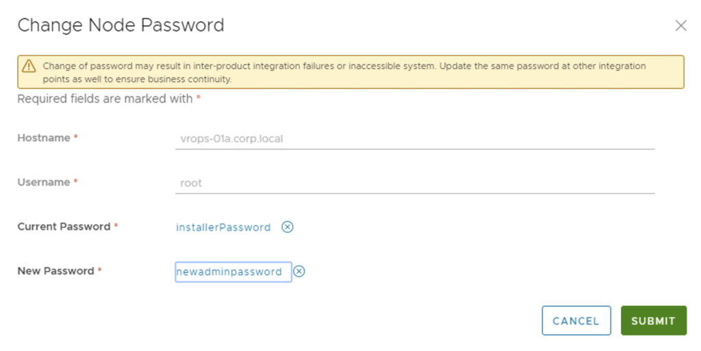Viewport: 701px width, 351px height.
Task: Click the 'Required fields are marked with' note
Action: (x=105, y=99)
